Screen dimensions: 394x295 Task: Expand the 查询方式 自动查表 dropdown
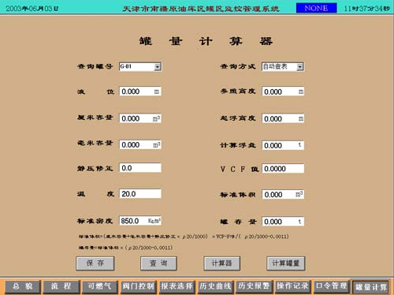[283, 66]
